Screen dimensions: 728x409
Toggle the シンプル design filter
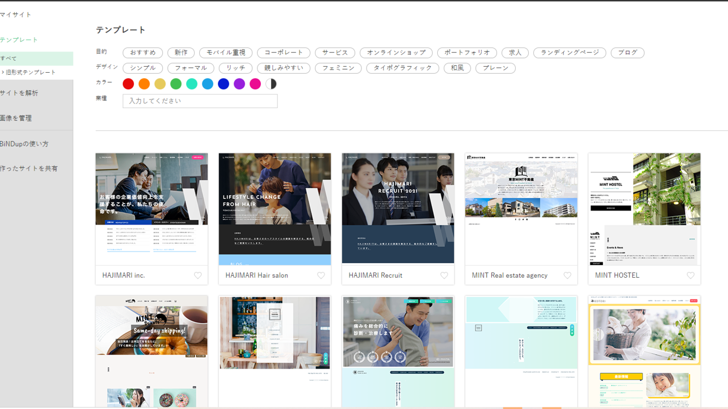143,68
